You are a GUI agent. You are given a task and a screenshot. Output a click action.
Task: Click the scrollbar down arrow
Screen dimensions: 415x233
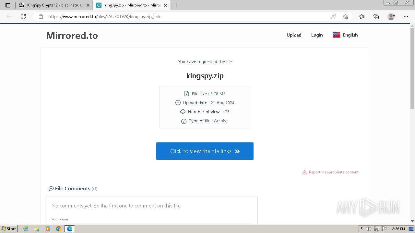point(412,221)
